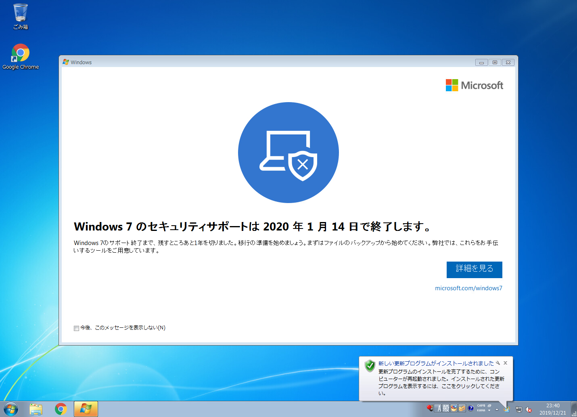
Task: Click the IME input mode A indicator
Action: [439, 408]
